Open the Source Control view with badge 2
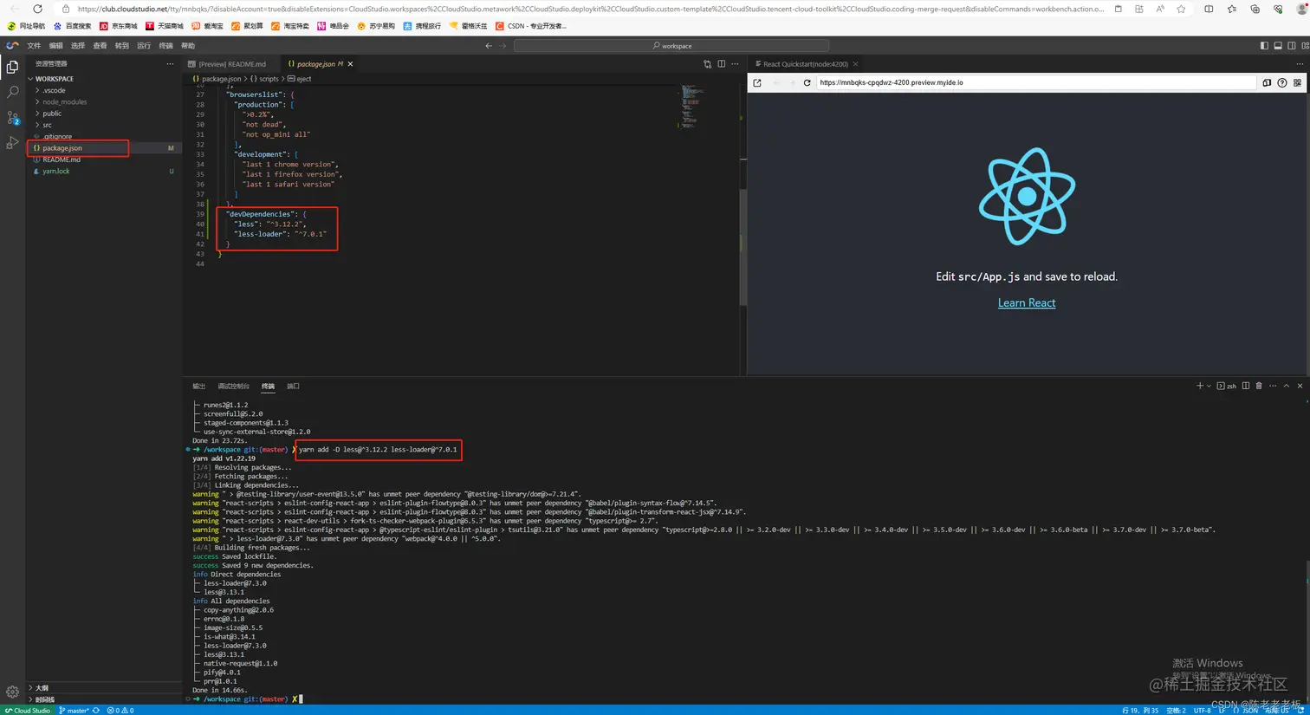1310x715 pixels. (x=12, y=117)
